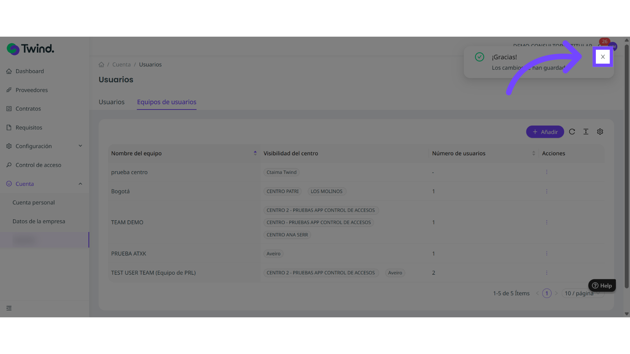The width and height of the screenshot is (630, 354).
Task: Click CENTRO 2 tag in TEST USER TEAM row
Action: pyautogui.click(x=321, y=273)
